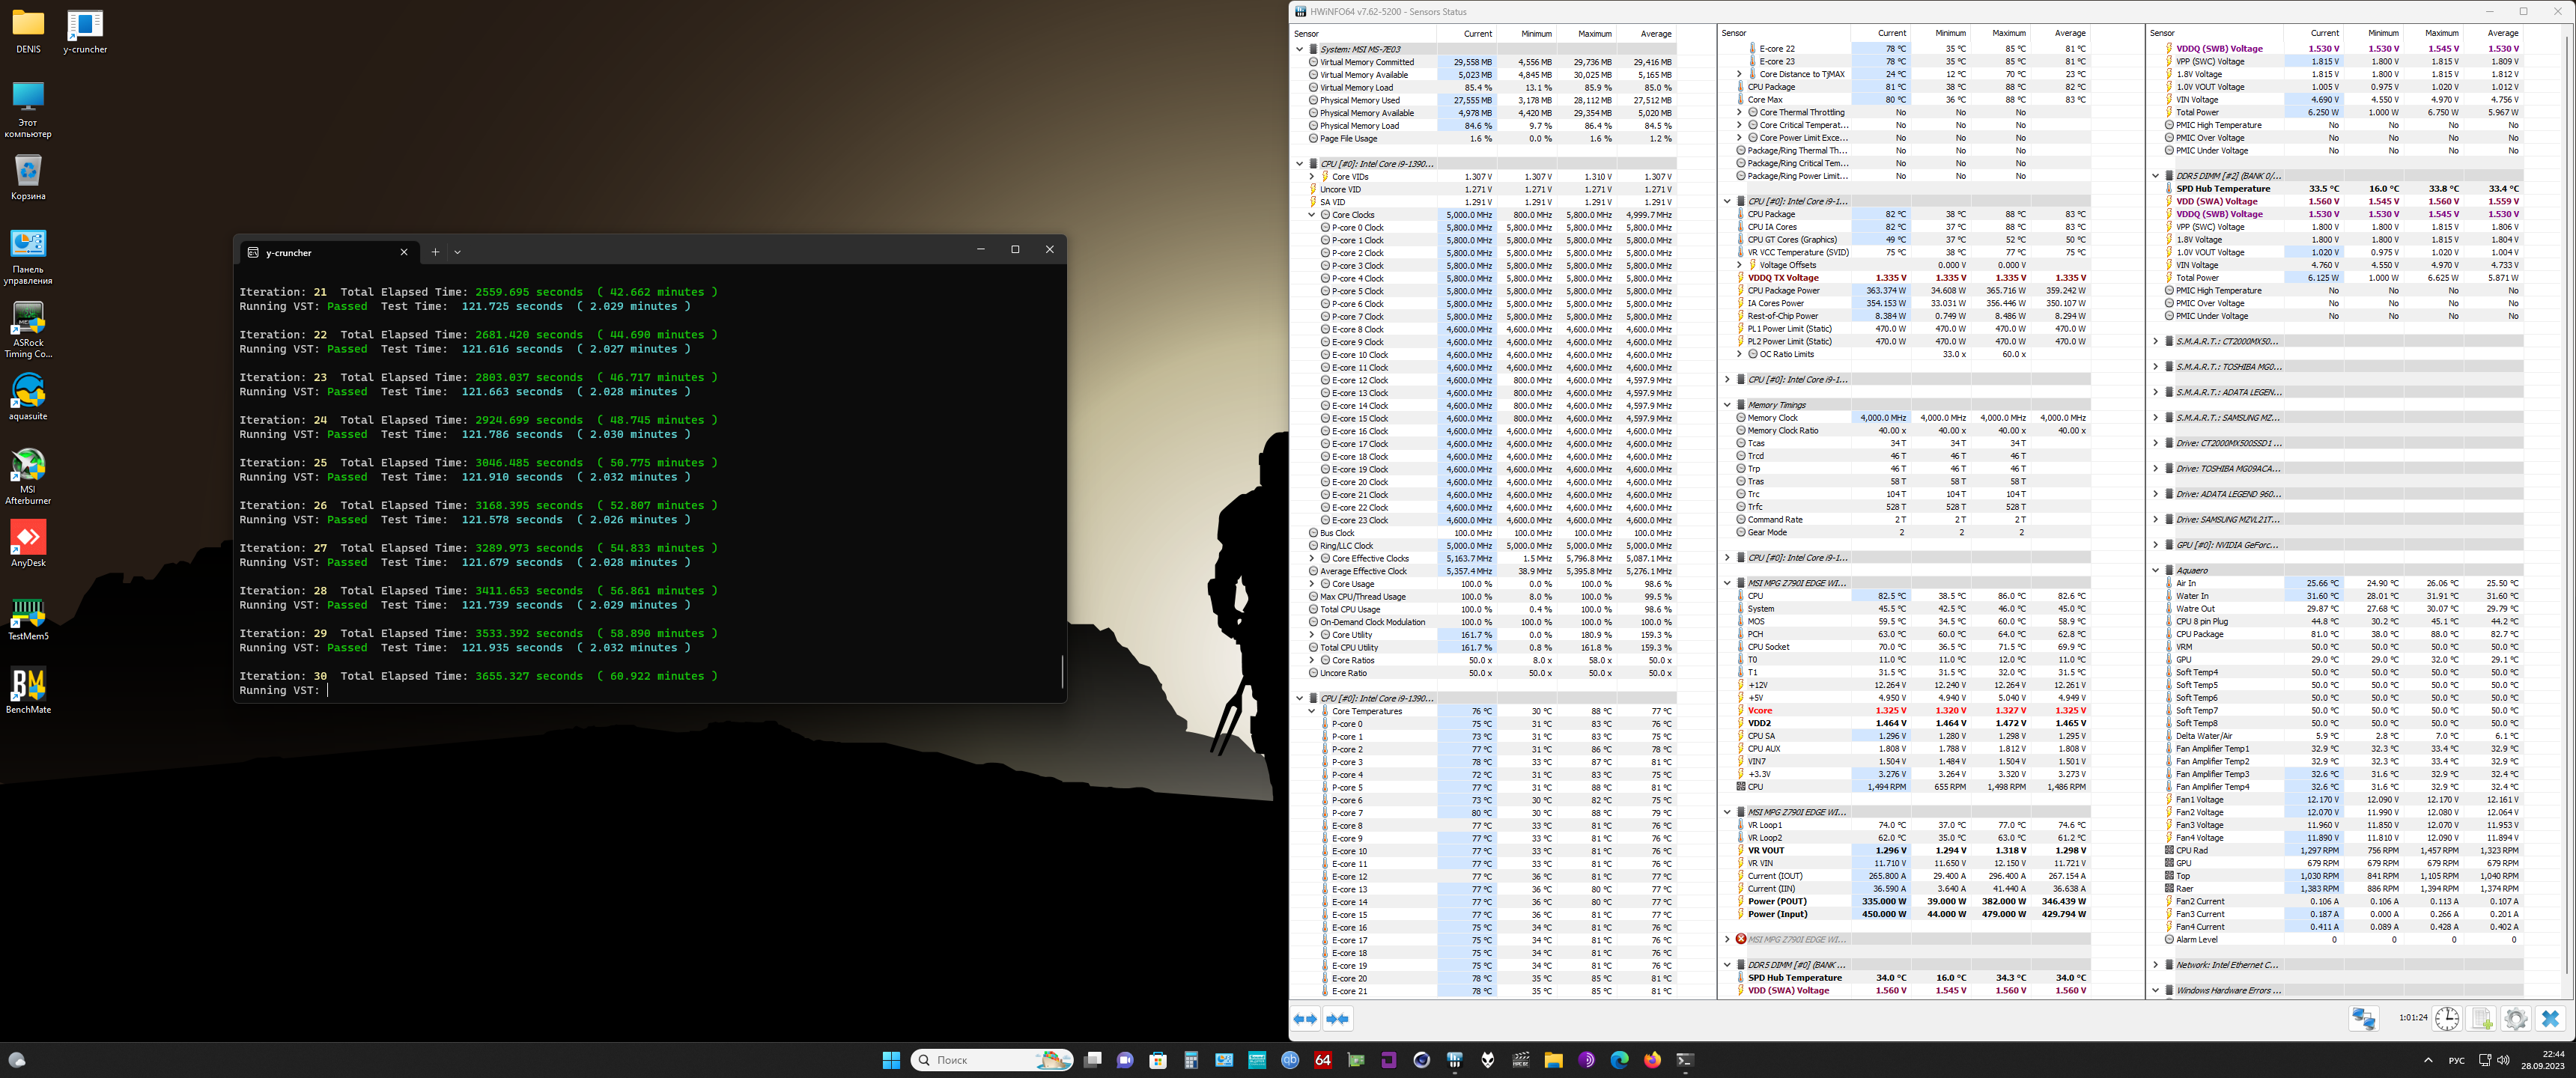
Task: Expand the Core VIDs sensor row
Action: point(1312,177)
